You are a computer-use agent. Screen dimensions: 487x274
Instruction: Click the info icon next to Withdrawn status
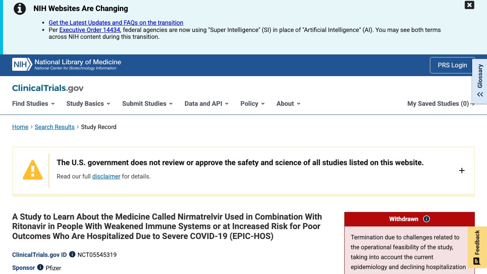click(427, 219)
